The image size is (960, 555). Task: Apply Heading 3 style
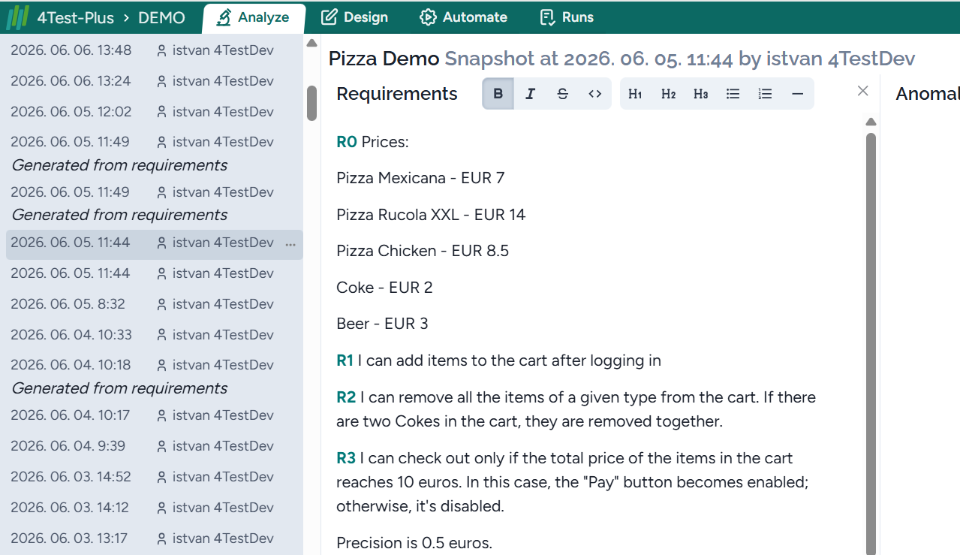coord(700,94)
